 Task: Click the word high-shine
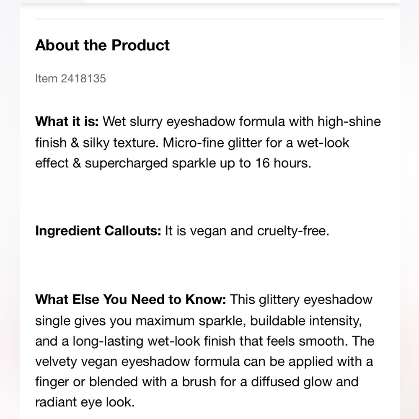tap(349, 122)
